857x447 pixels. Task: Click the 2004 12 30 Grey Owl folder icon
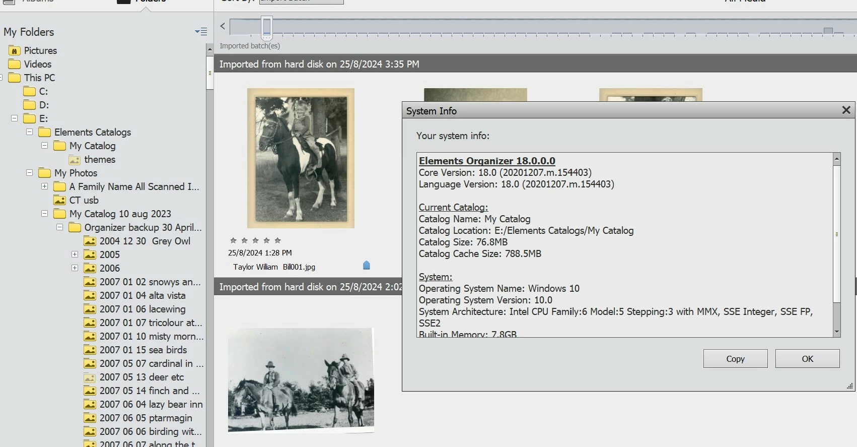(x=90, y=241)
